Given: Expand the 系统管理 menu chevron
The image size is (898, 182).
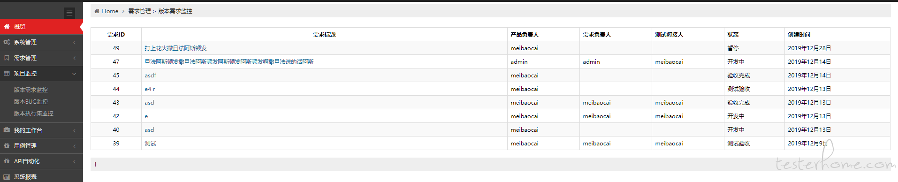Looking at the screenshot, I should click(74, 43).
